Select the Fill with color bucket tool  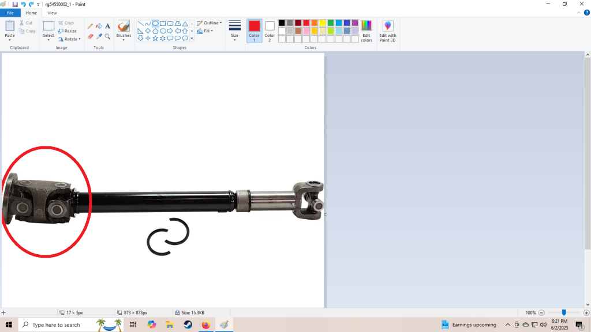99,26
